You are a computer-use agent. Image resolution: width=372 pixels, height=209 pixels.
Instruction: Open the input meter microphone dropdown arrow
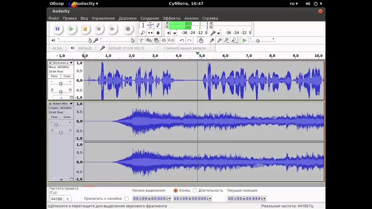(219, 33)
